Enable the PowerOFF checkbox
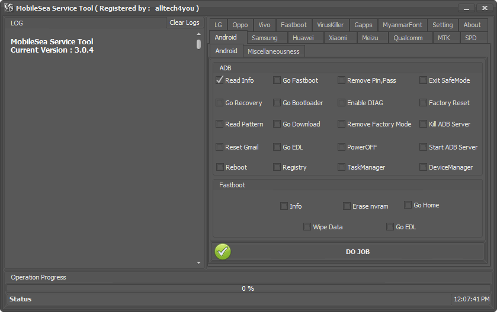The width and height of the screenshot is (497, 312). [x=341, y=147]
